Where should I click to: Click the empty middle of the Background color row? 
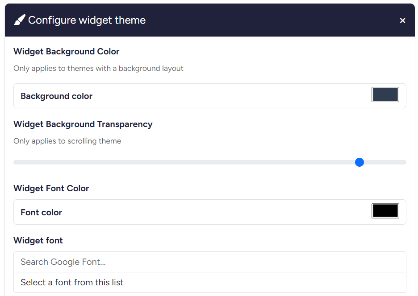pos(223,96)
